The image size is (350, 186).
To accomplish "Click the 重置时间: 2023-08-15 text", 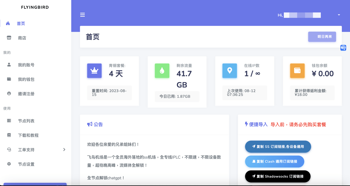I will click(109, 93).
